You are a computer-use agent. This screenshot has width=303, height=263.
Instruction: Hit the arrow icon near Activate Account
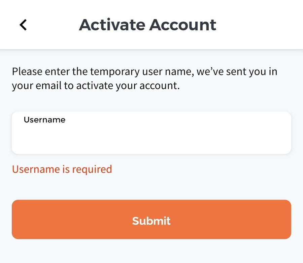coord(23,25)
